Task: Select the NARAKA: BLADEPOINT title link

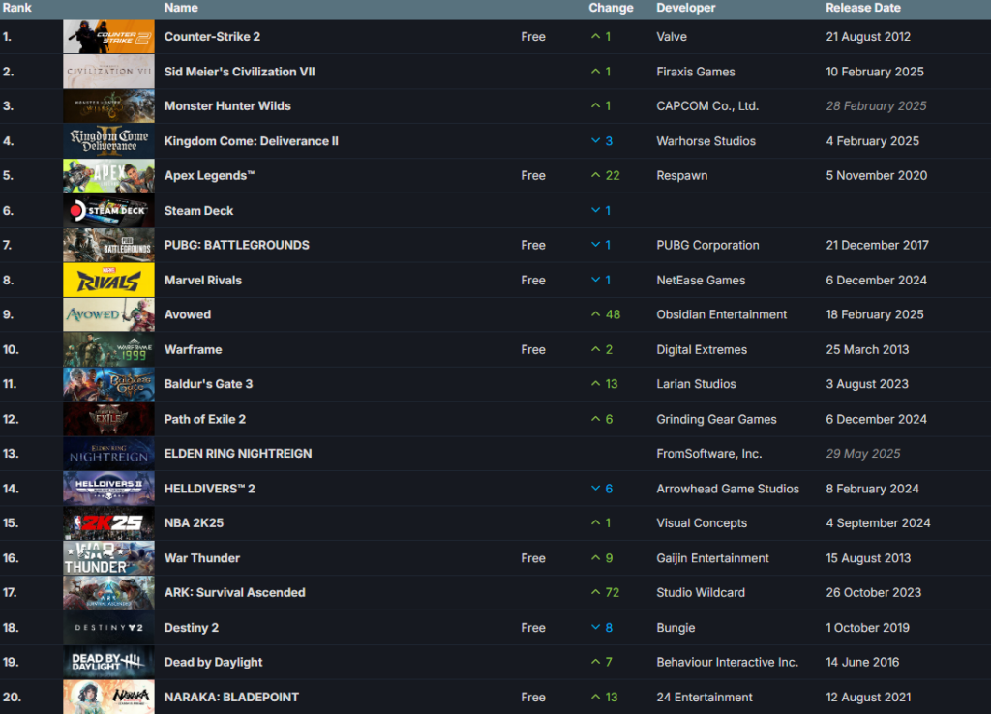Action: tap(231, 698)
